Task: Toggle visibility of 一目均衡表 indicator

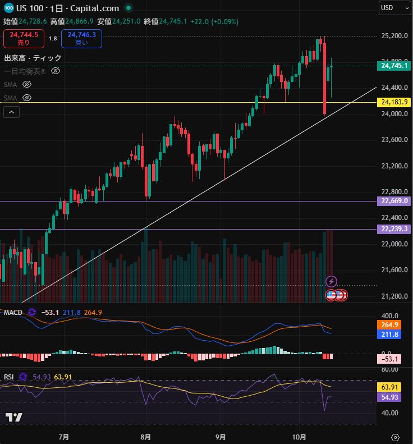Action: [x=55, y=71]
